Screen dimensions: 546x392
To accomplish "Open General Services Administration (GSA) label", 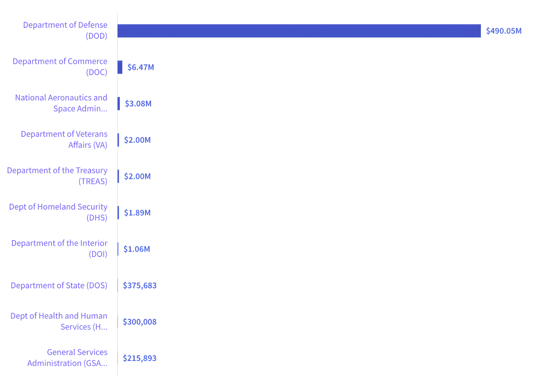I will click(67, 358).
